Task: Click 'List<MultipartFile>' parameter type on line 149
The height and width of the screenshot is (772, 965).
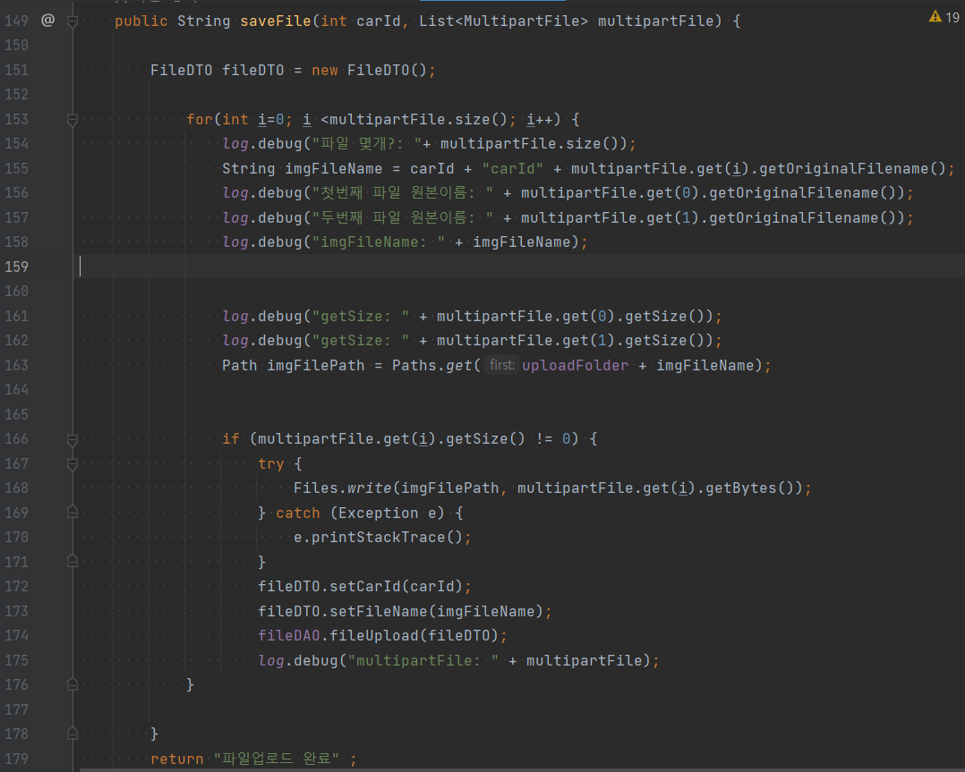Action: tap(503, 21)
